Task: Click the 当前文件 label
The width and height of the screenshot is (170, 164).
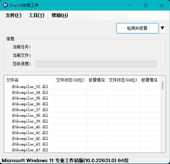Action: 22,55
